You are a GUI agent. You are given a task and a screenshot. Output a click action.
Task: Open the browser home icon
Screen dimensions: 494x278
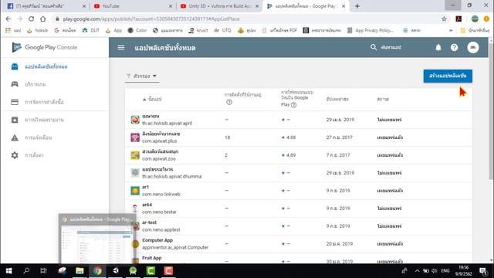(x=43, y=19)
